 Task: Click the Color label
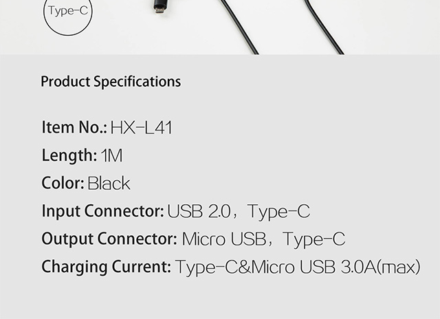click(x=63, y=183)
